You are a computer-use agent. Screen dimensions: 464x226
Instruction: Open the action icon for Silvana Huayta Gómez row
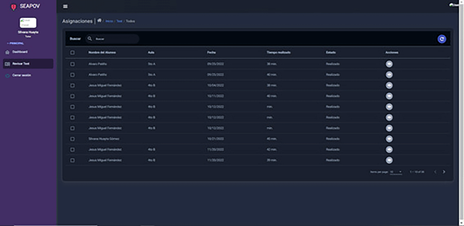click(x=389, y=139)
